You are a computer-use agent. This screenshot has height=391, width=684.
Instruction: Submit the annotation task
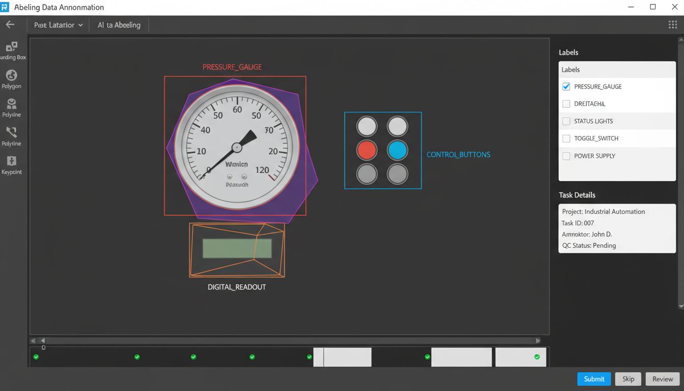[x=593, y=379]
